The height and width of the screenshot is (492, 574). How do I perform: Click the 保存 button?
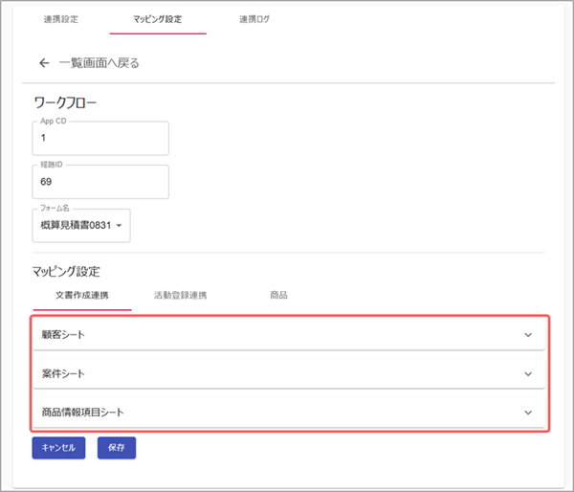(x=117, y=447)
